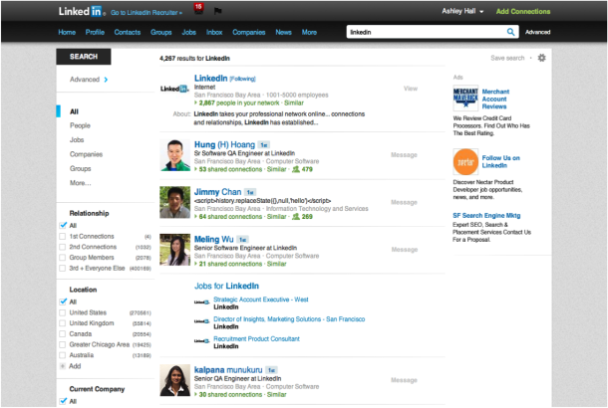608x408 pixels.
Task: Check 1st Connections filter
Action: (63, 236)
